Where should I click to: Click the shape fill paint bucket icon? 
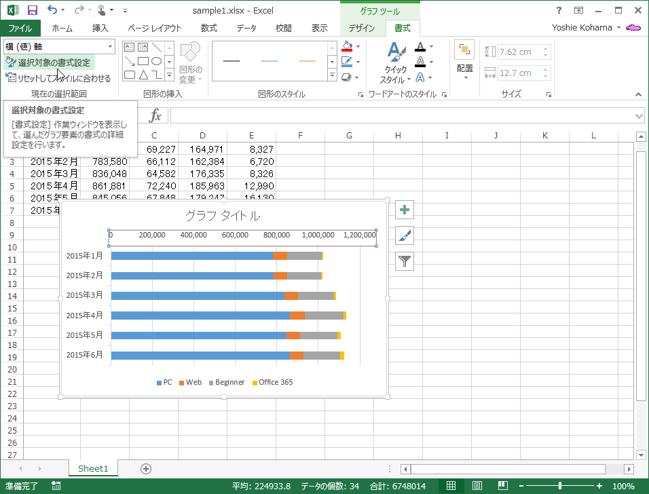tap(347, 46)
